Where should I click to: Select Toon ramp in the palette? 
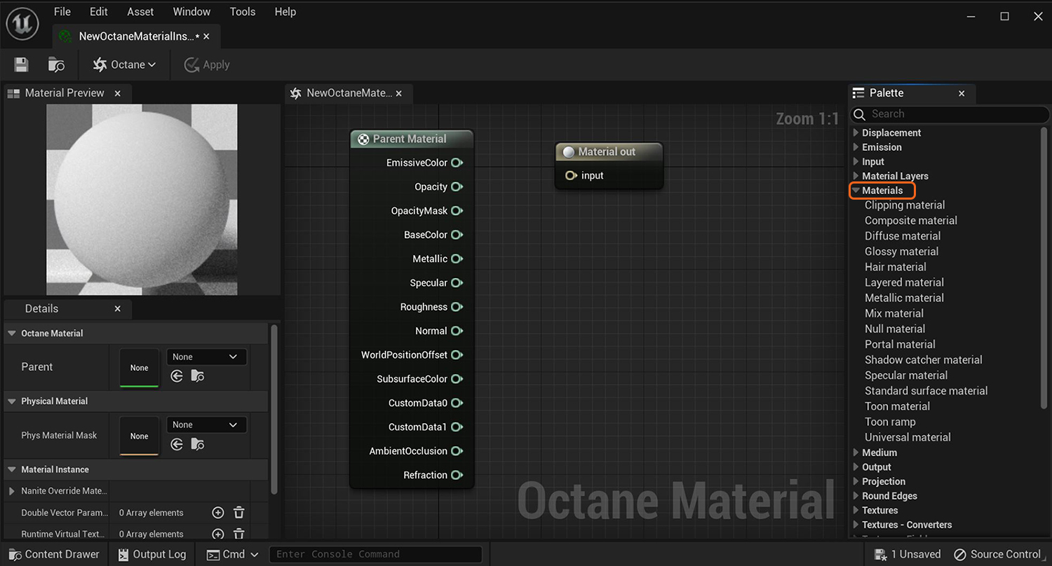890,422
